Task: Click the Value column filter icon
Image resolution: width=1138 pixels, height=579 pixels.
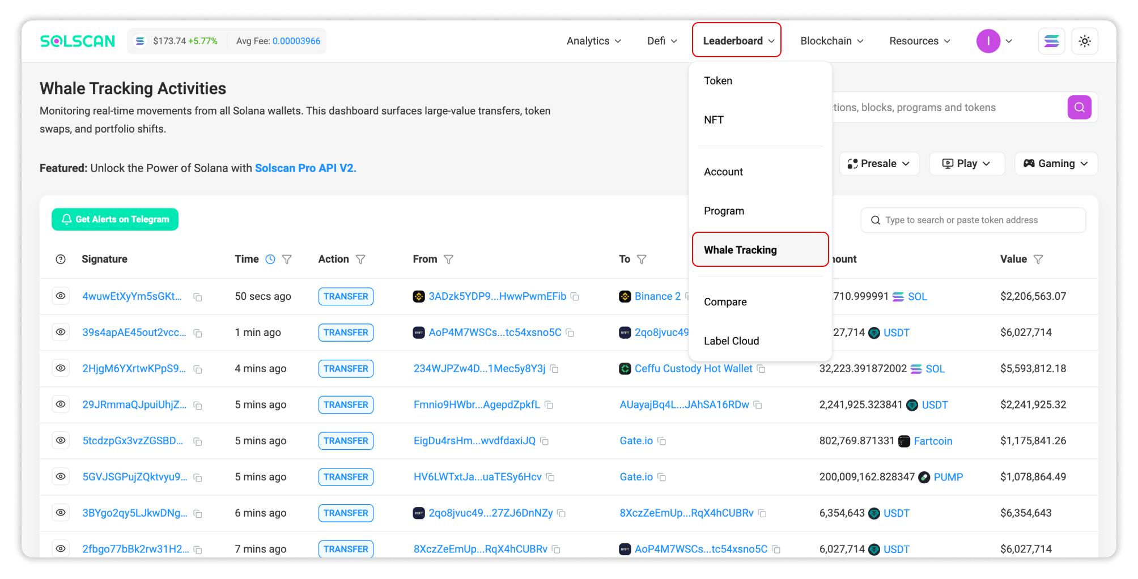Action: (x=1038, y=259)
